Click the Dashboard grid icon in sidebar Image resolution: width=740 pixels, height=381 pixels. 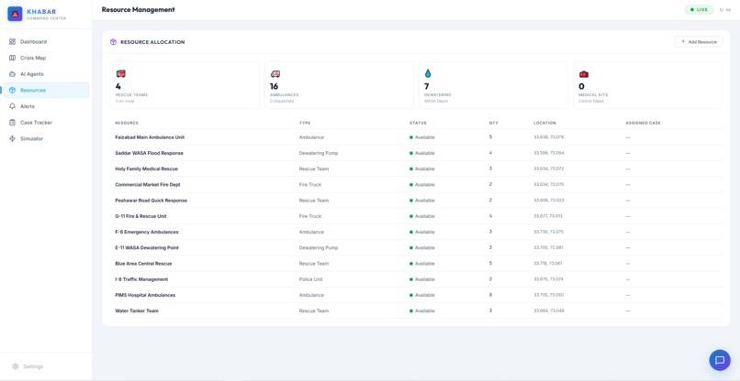(x=13, y=41)
